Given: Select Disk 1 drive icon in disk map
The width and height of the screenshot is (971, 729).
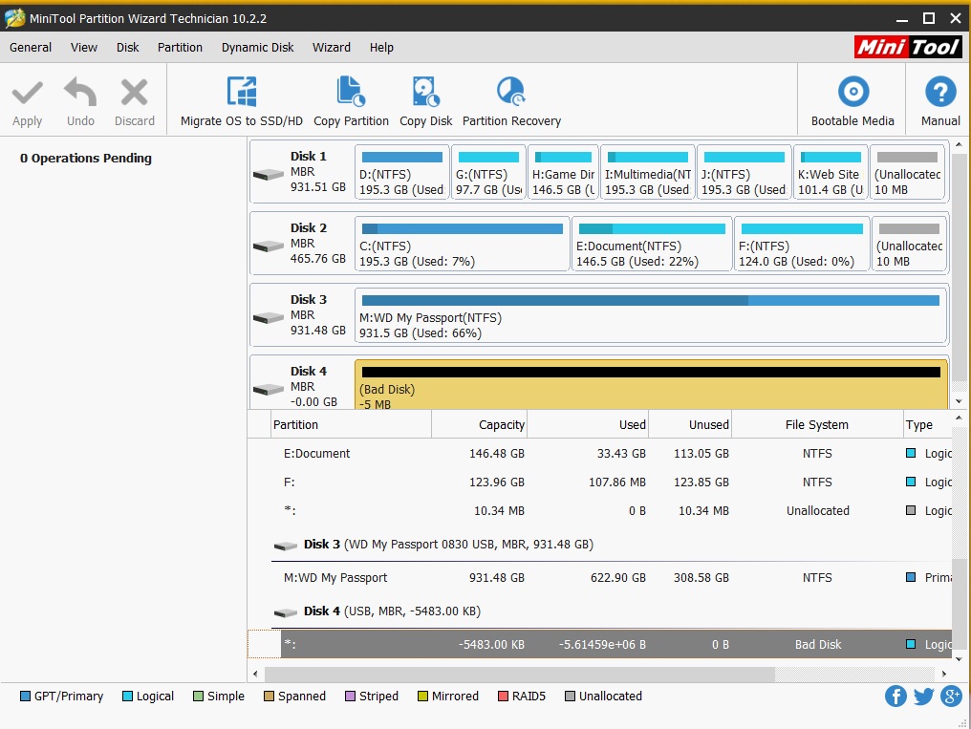Looking at the screenshot, I should [269, 175].
